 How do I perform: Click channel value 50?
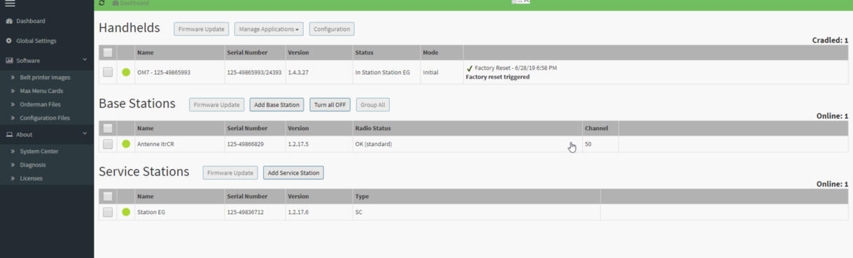(x=588, y=144)
